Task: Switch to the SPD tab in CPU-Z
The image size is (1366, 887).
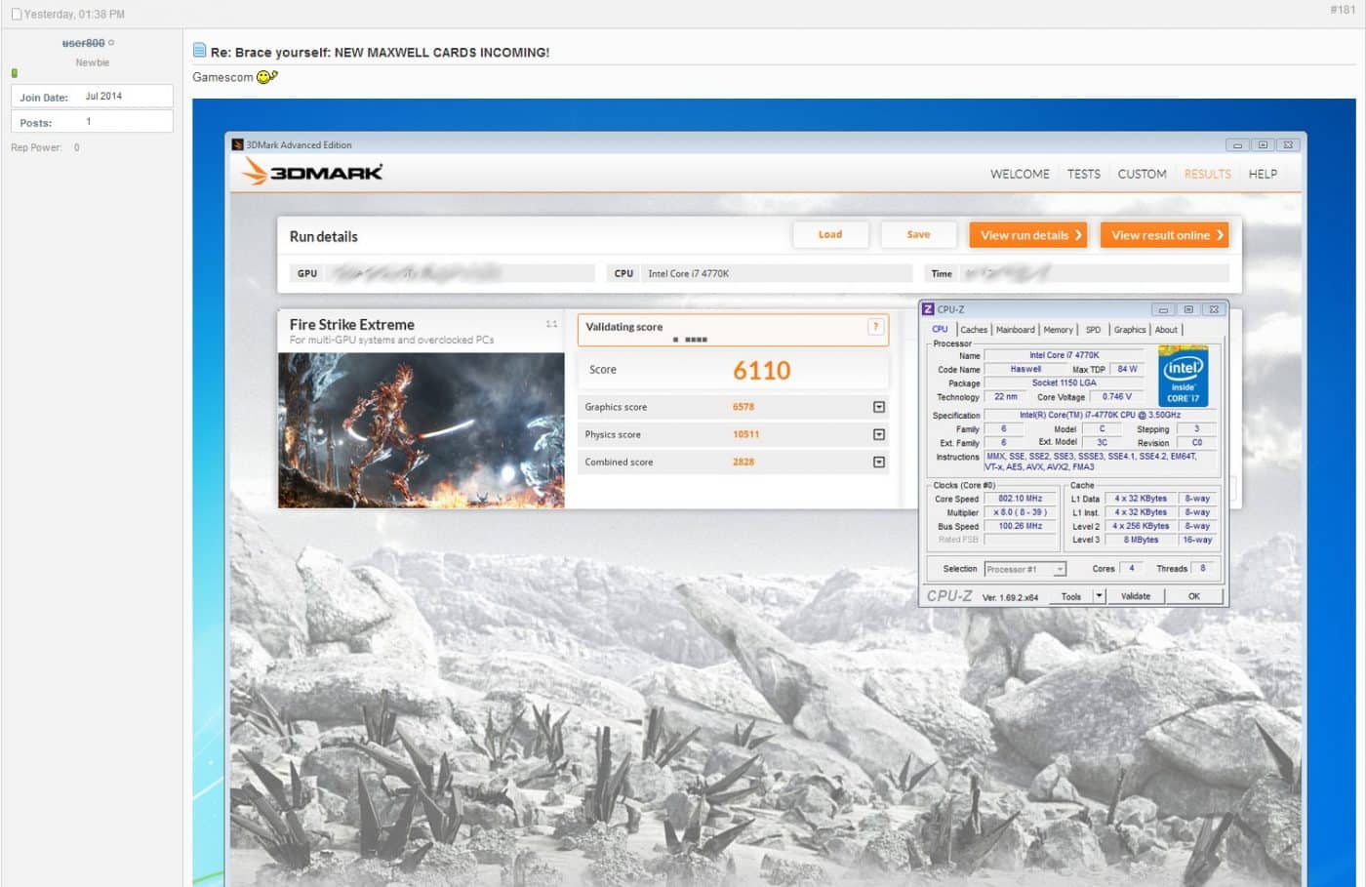Action: 1093,330
